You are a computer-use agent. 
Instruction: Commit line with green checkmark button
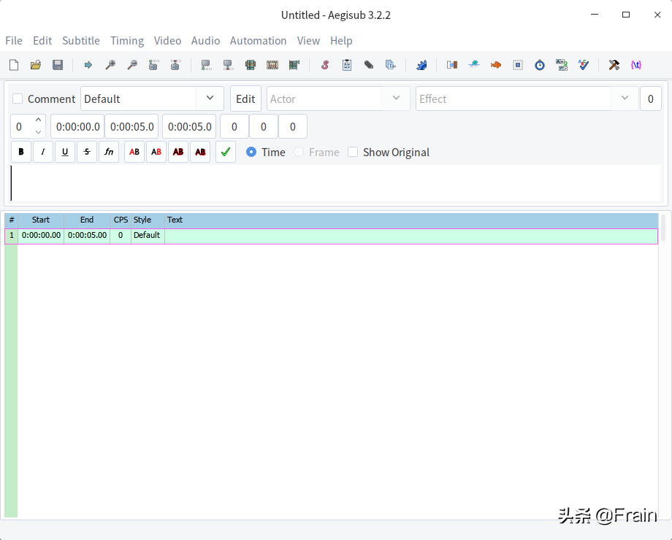(x=226, y=152)
